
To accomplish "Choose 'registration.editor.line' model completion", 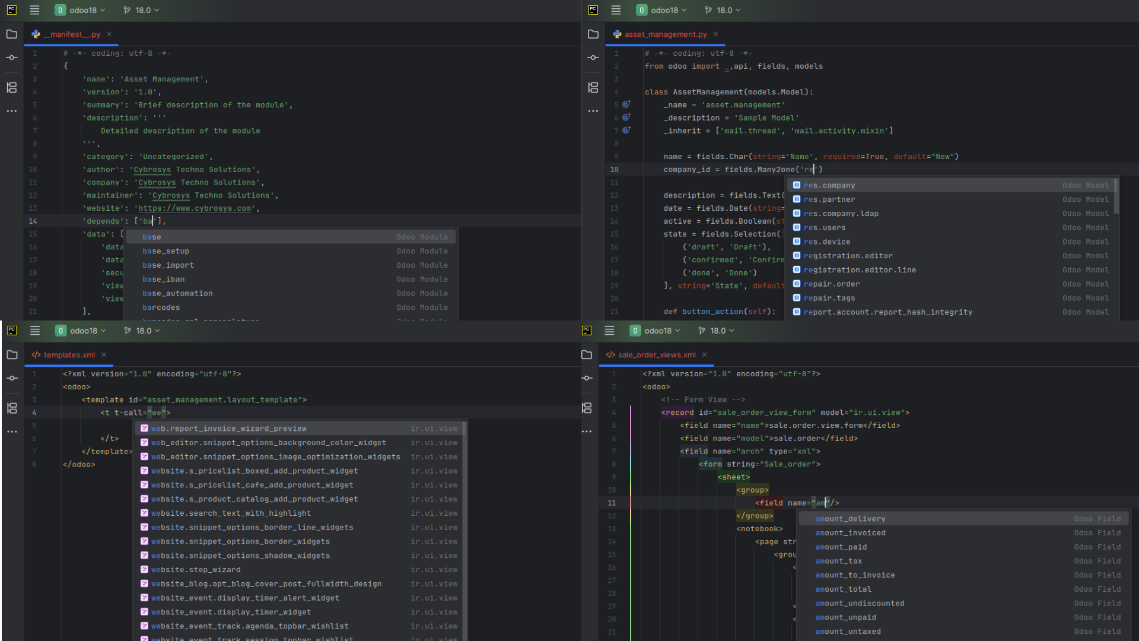I will tap(951, 270).
